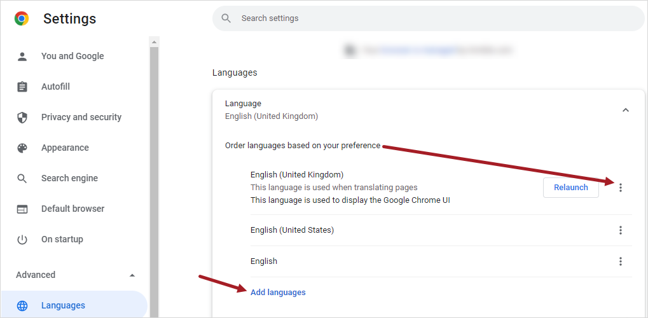Image resolution: width=648 pixels, height=318 pixels.
Task: Click the Privacy and security shield icon
Action: tap(22, 118)
